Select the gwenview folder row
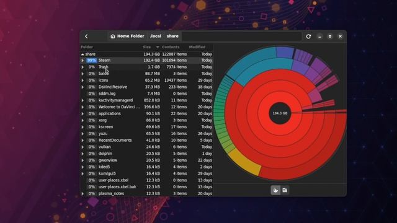Viewport: 397px width, 223px height. click(x=146, y=160)
